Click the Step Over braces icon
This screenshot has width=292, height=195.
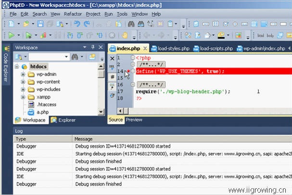click(x=80, y=35)
